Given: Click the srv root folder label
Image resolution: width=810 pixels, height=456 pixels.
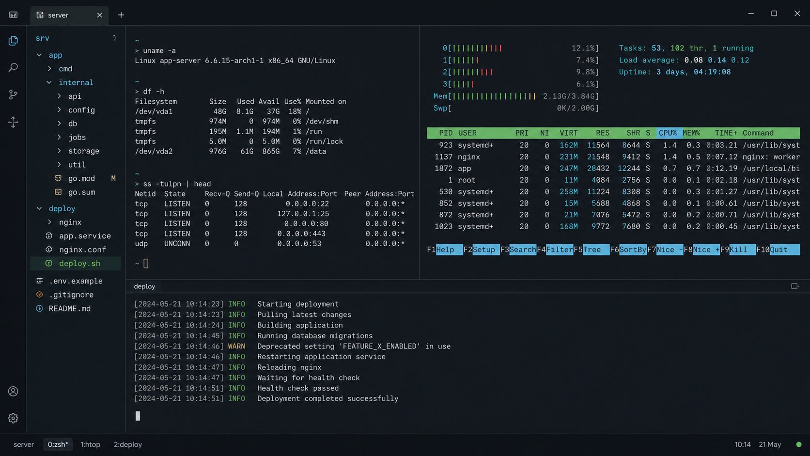Looking at the screenshot, I should pyautogui.click(x=43, y=38).
